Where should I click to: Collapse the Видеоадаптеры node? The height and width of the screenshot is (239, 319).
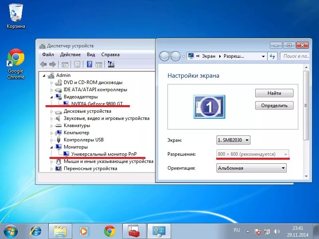(51, 97)
